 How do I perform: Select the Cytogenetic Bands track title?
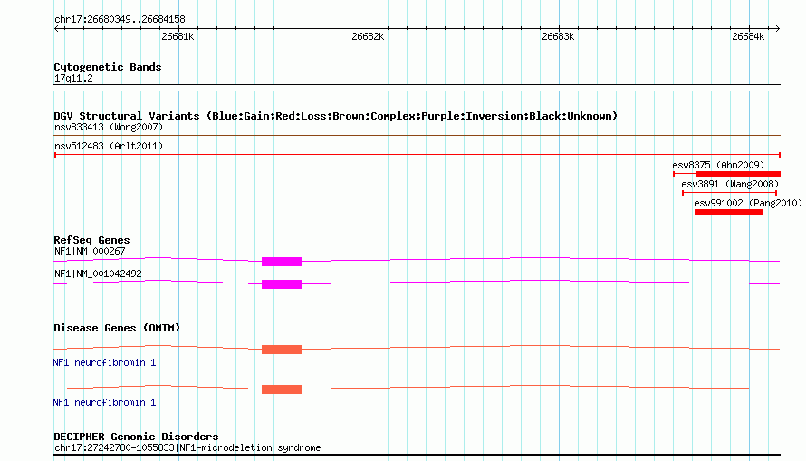point(108,67)
